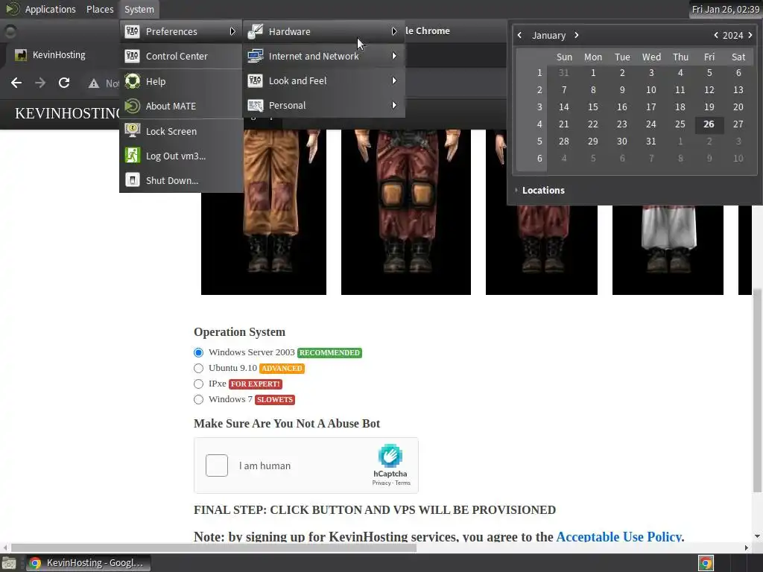Viewport: 763px width, 572px height.
Task: Click the Log Out running-man icon
Action: click(x=133, y=155)
